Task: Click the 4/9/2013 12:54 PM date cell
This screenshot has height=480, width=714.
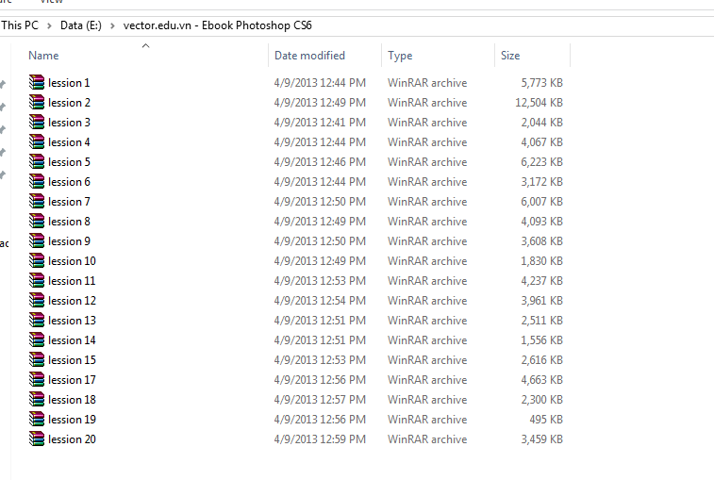Action: [x=320, y=301]
